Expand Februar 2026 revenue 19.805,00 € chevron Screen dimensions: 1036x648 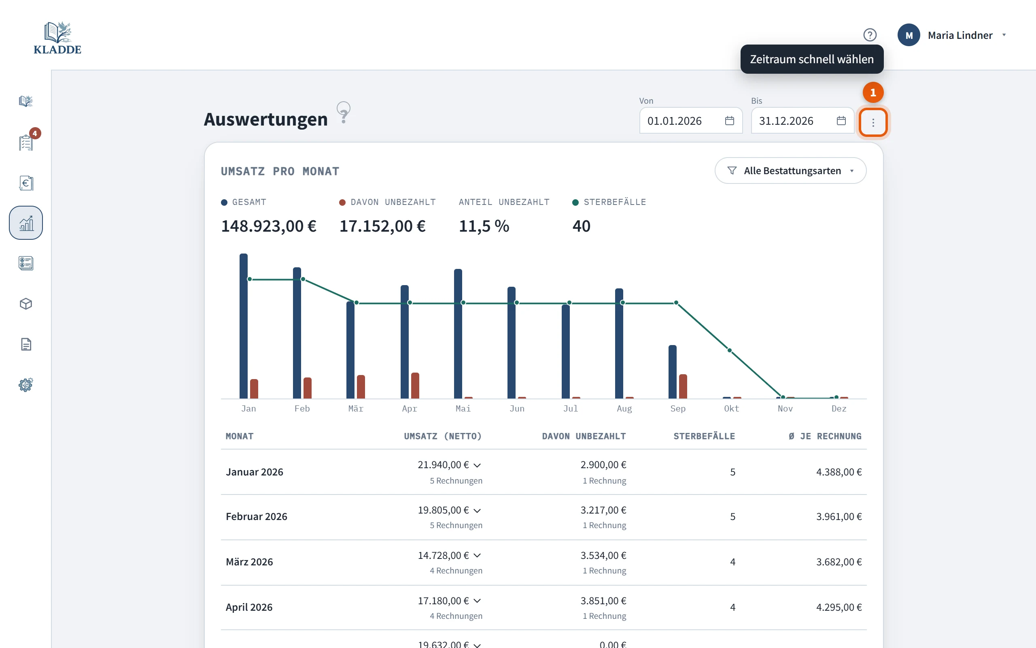pyautogui.click(x=478, y=510)
